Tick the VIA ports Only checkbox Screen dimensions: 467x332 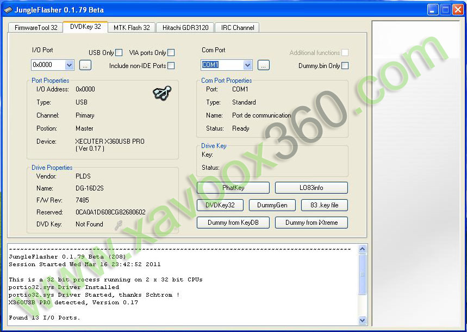pyautogui.click(x=171, y=53)
